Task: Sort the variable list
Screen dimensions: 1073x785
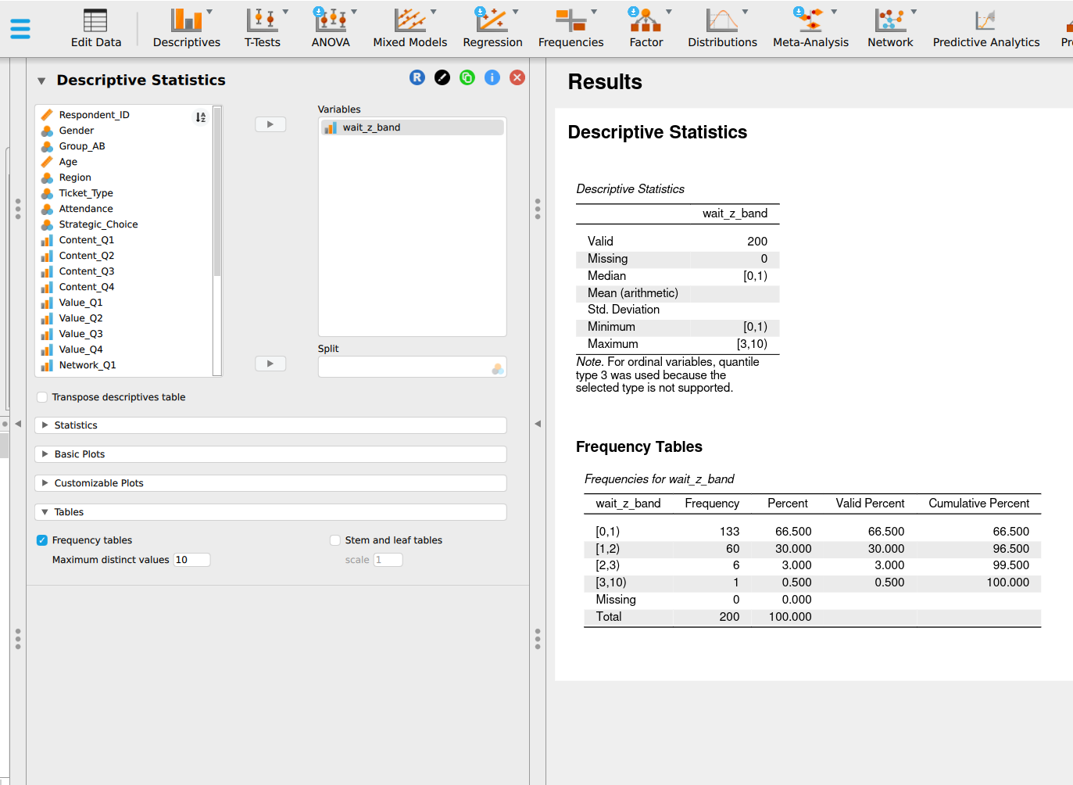Action: pos(201,117)
